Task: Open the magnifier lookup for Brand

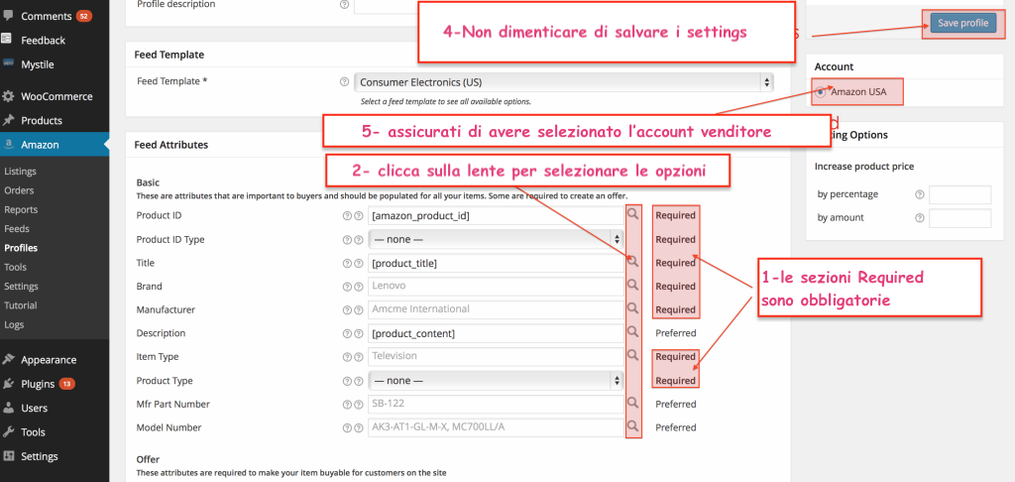Action: tap(633, 285)
